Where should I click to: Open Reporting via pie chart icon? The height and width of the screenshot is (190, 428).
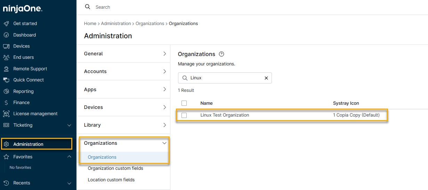click(x=6, y=92)
